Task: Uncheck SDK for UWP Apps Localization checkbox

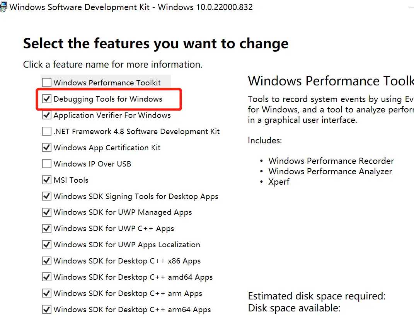Action: (47, 245)
